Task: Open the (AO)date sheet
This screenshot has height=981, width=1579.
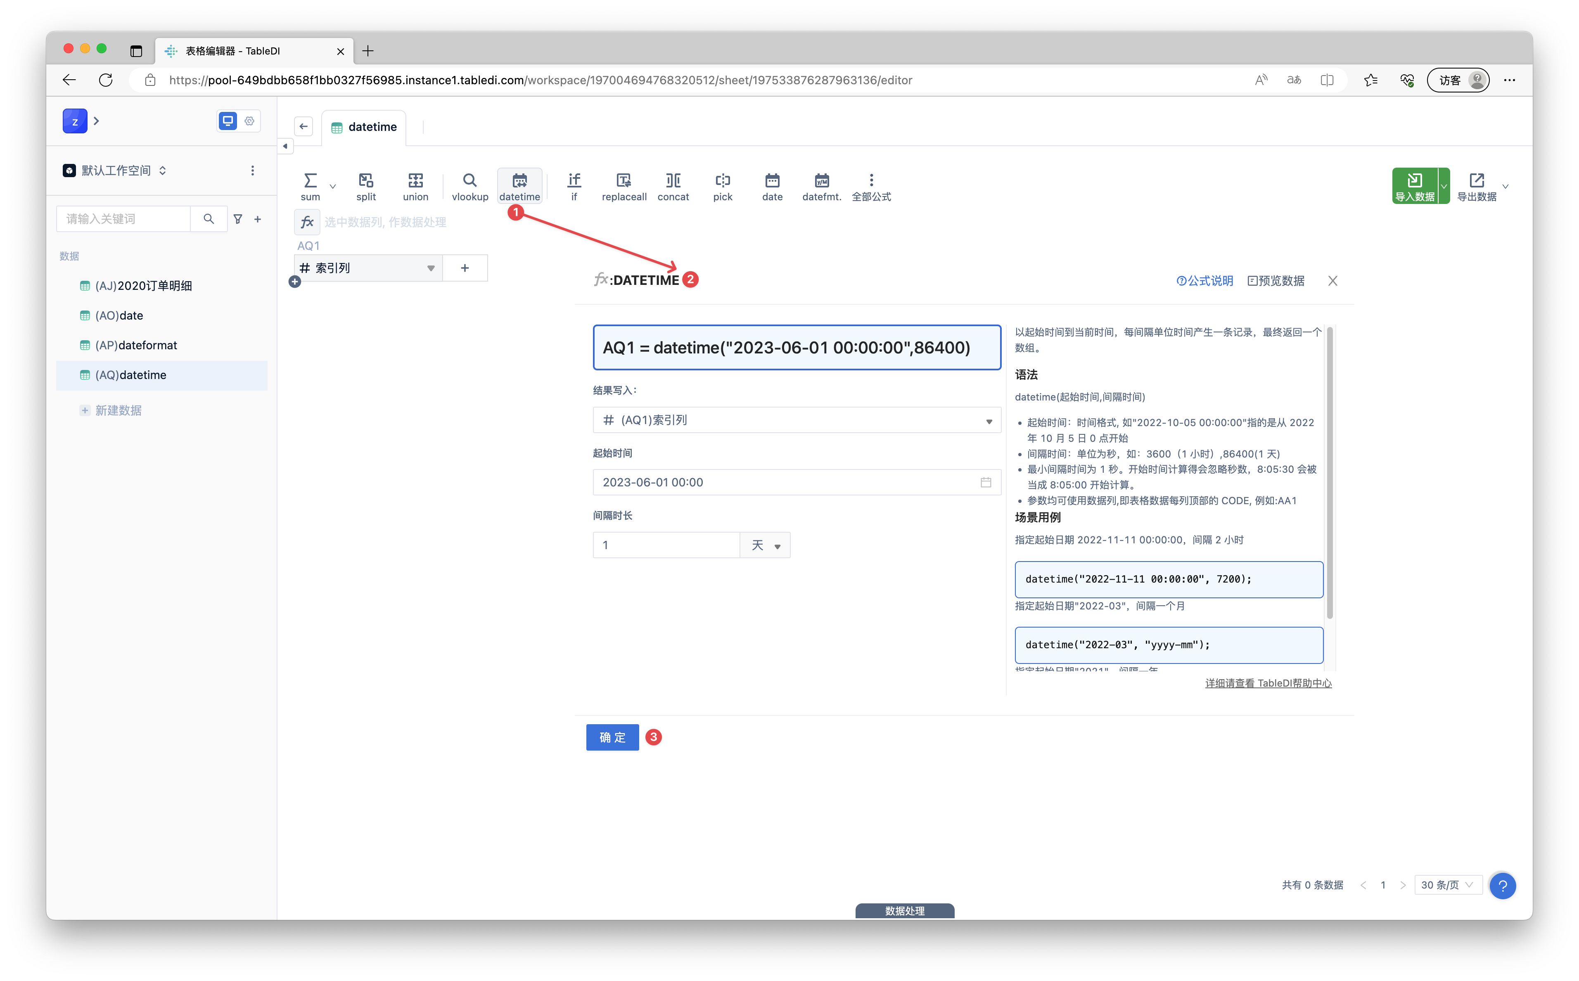Action: (x=162, y=315)
